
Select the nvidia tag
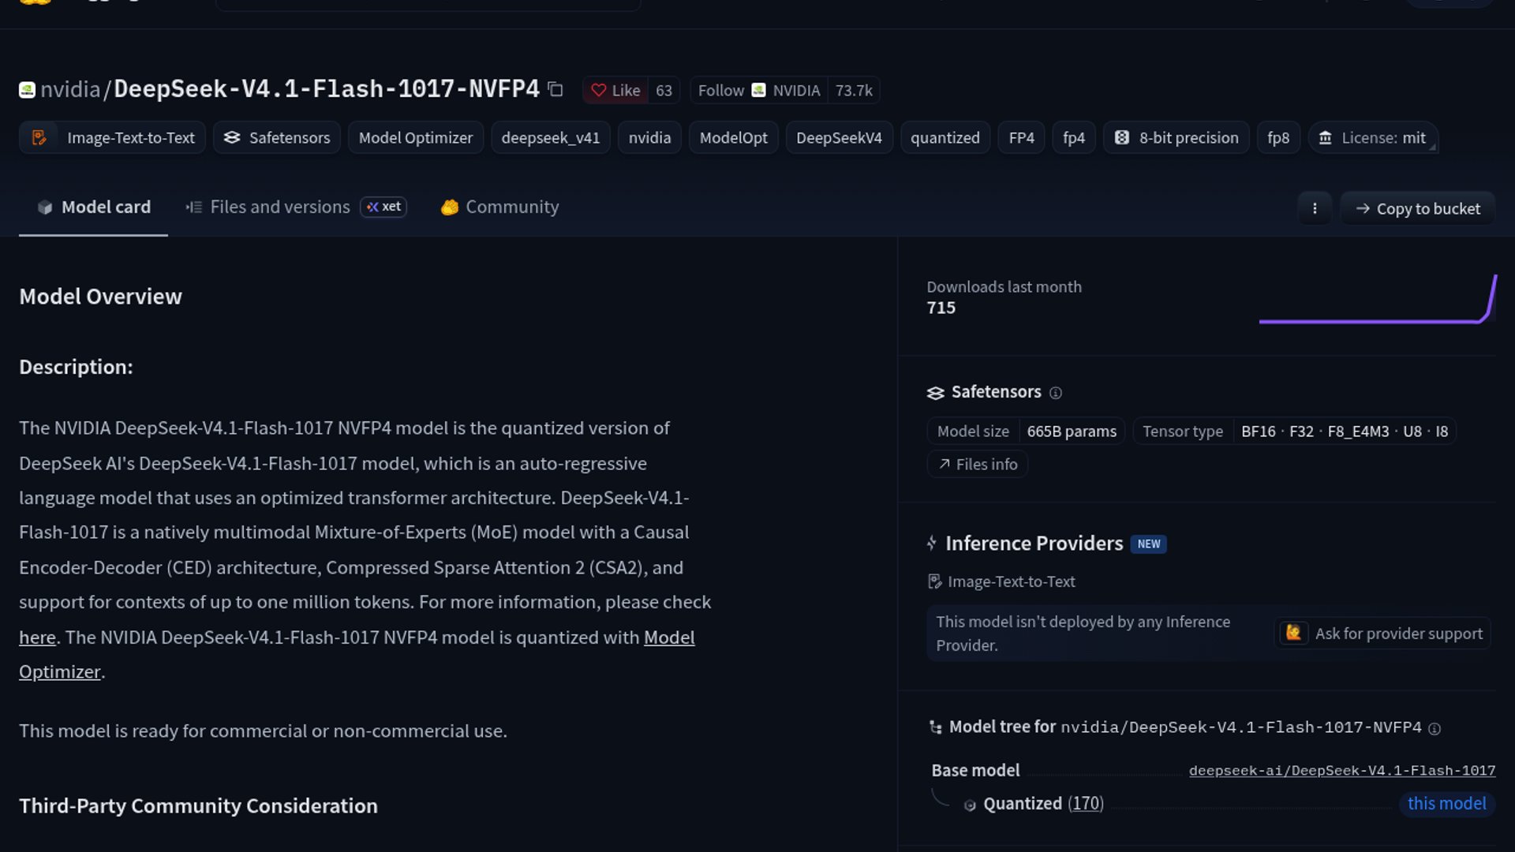[649, 137]
